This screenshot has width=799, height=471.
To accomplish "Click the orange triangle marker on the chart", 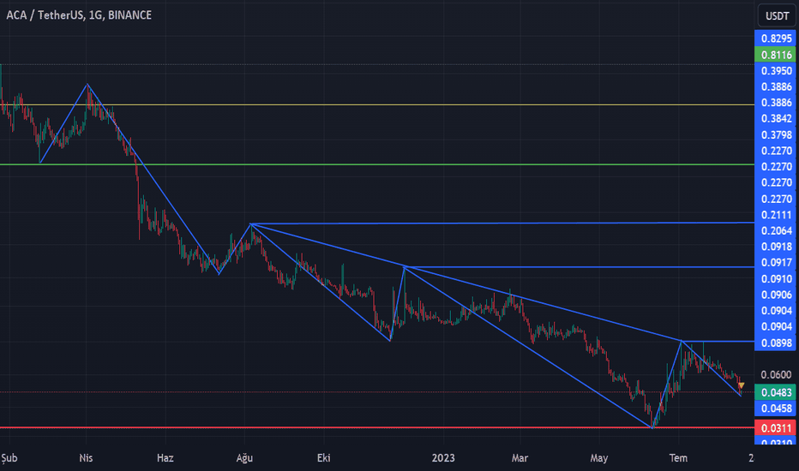I will [741, 385].
